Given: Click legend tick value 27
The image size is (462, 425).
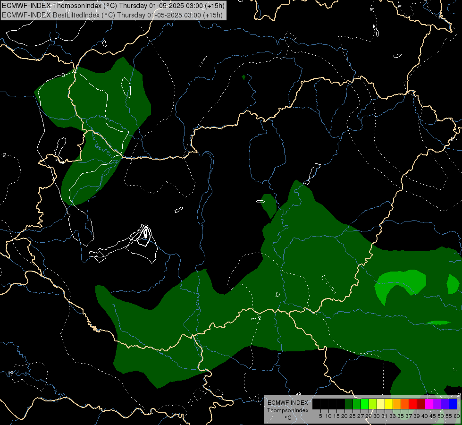Looking at the screenshot, I should (361, 416).
